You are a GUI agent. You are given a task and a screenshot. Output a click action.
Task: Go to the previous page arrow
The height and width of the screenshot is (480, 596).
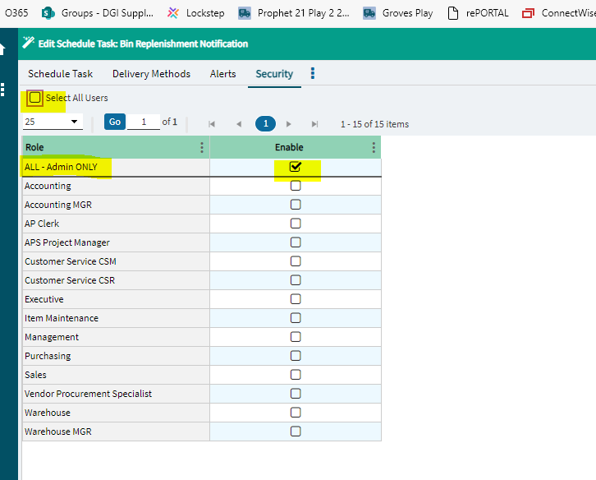239,124
